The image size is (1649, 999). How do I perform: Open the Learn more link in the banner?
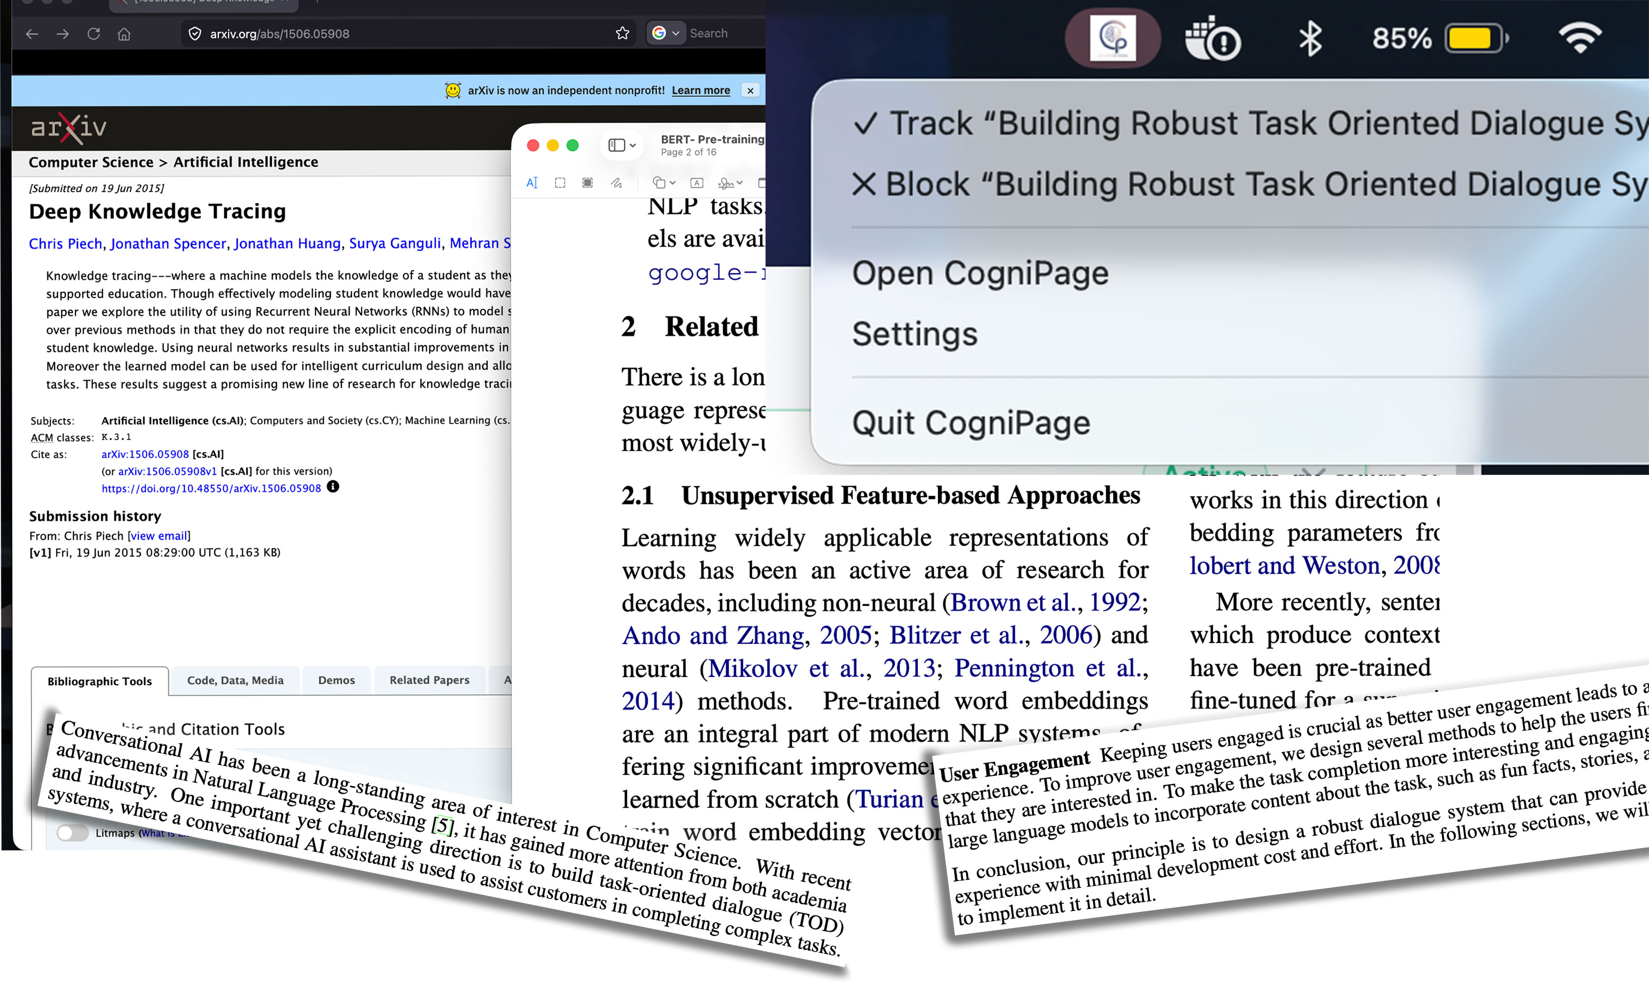pyautogui.click(x=701, y=90)
